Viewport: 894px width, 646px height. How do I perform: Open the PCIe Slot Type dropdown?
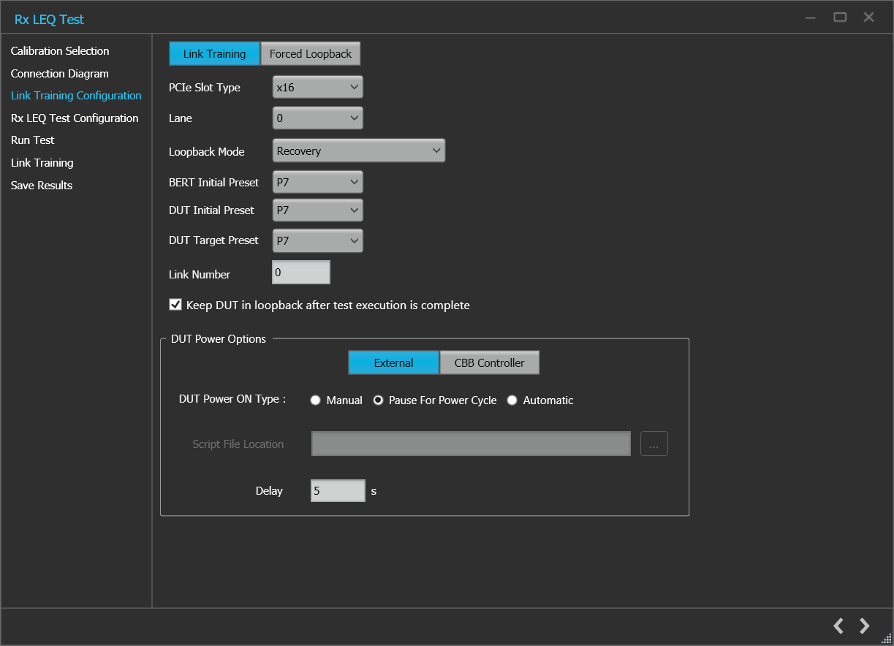(317, 86)
